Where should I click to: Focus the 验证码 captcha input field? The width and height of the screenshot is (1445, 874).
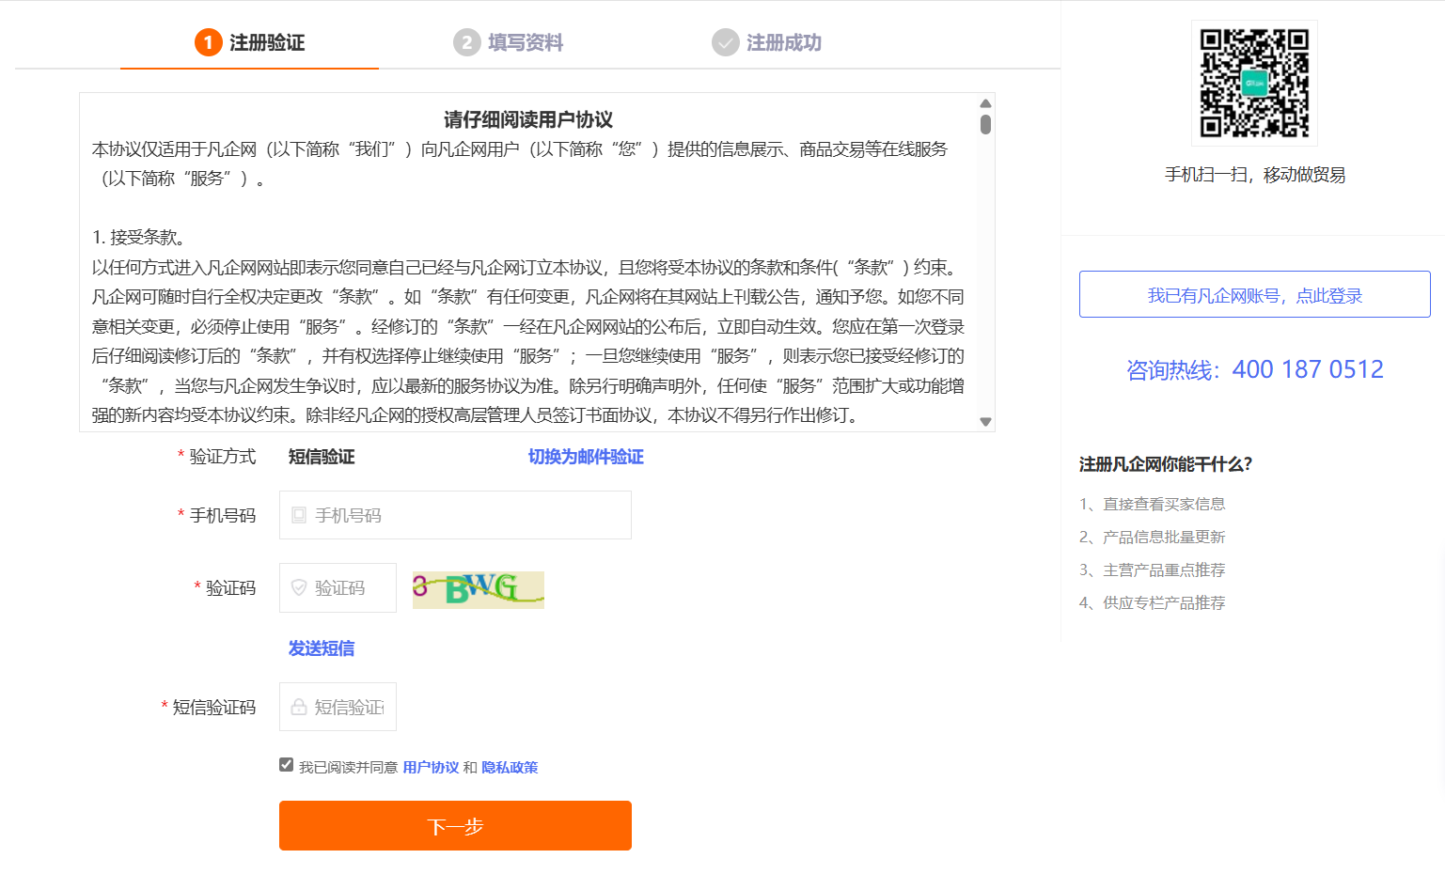coord(338,587)
